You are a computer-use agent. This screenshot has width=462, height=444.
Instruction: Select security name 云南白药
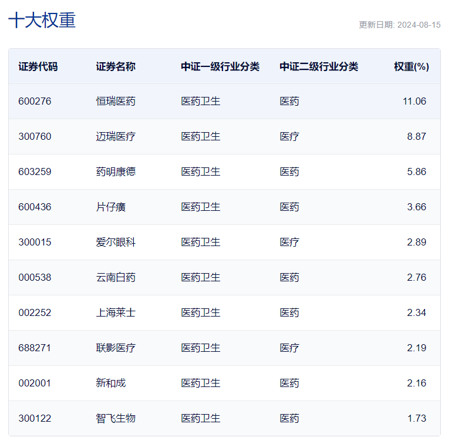116,277
